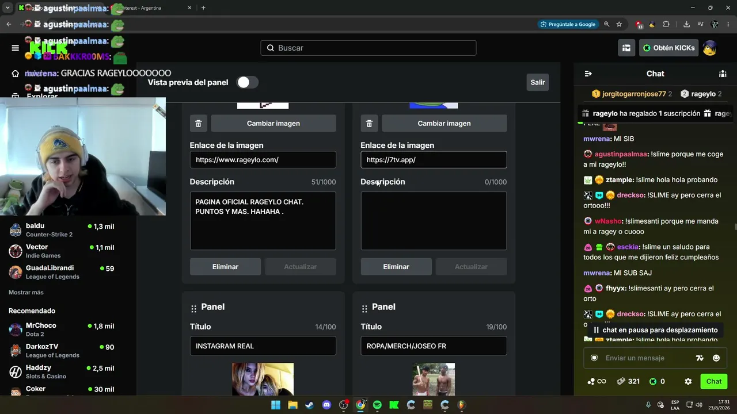This screenshot has height=414, width=737.
Task: Collapse the chat panel with the arrow icon
Action: [588, 74]
